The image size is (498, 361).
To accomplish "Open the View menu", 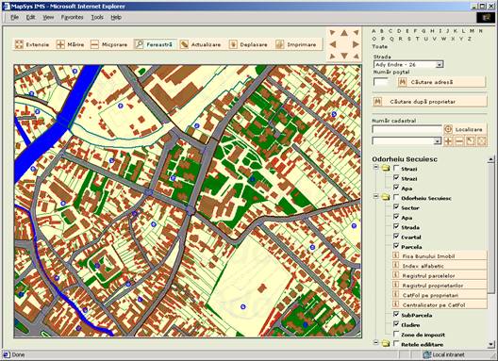I will pos(48,18).
